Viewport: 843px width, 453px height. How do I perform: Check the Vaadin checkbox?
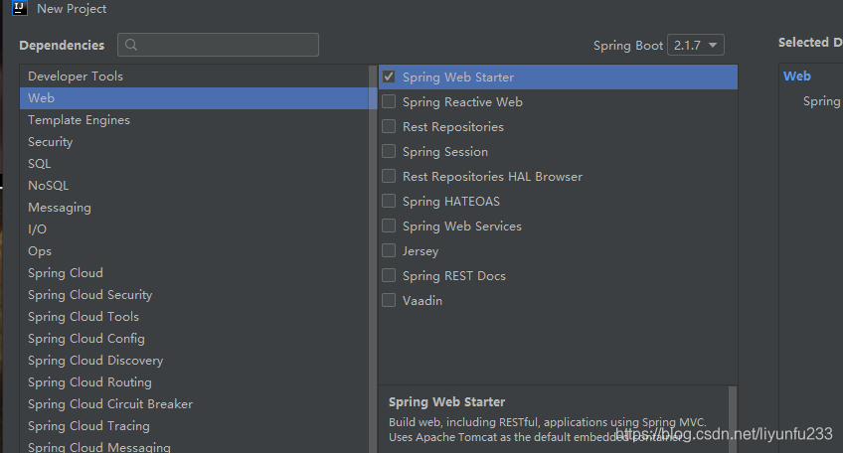pos(389,300)
